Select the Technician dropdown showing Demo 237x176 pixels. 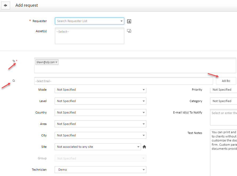(x=100, y=170)
